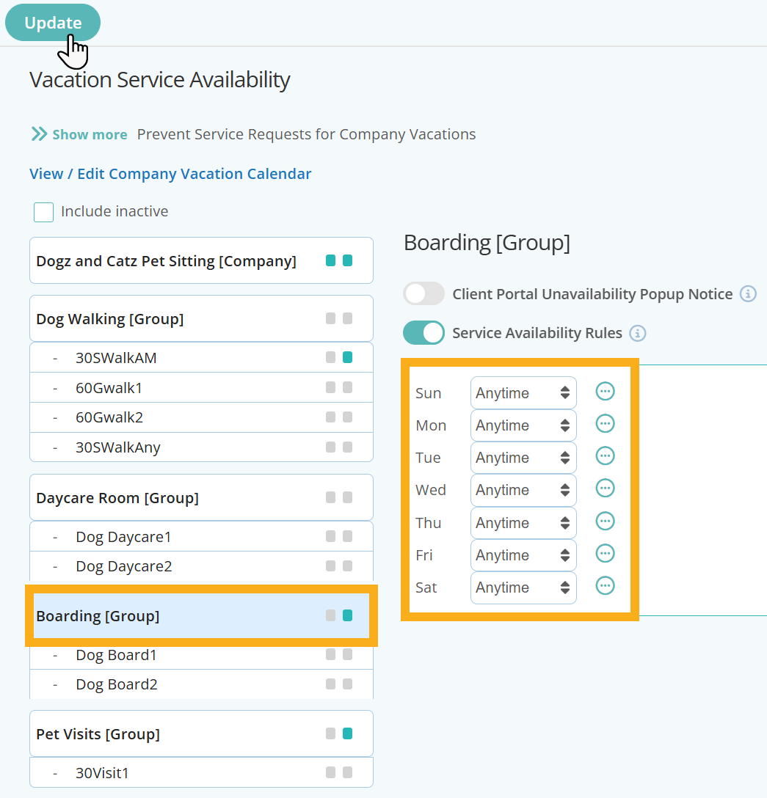Screen dimensions: 767x798
Task: Open the ellipsis options next to Thu
Action: point(605,521)
